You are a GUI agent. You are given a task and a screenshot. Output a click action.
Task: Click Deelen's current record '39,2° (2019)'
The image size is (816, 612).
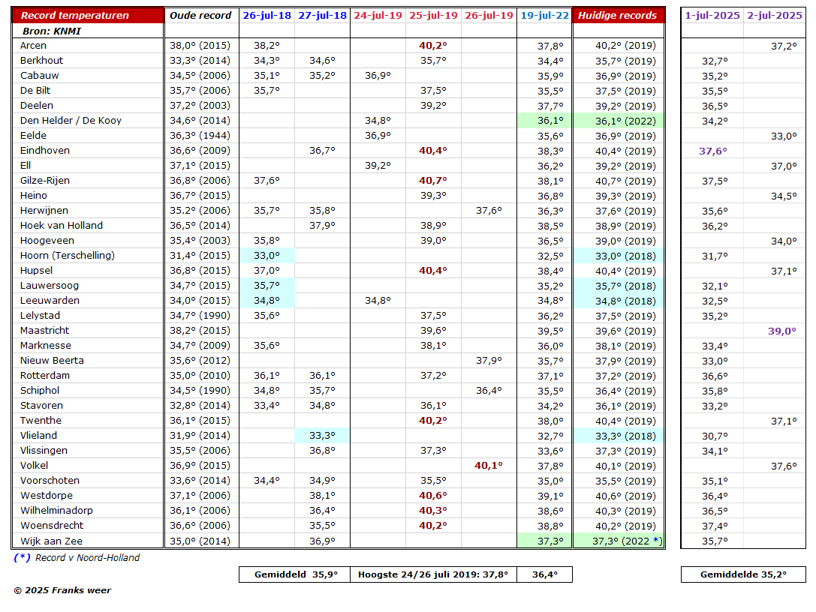coord(626,106)
